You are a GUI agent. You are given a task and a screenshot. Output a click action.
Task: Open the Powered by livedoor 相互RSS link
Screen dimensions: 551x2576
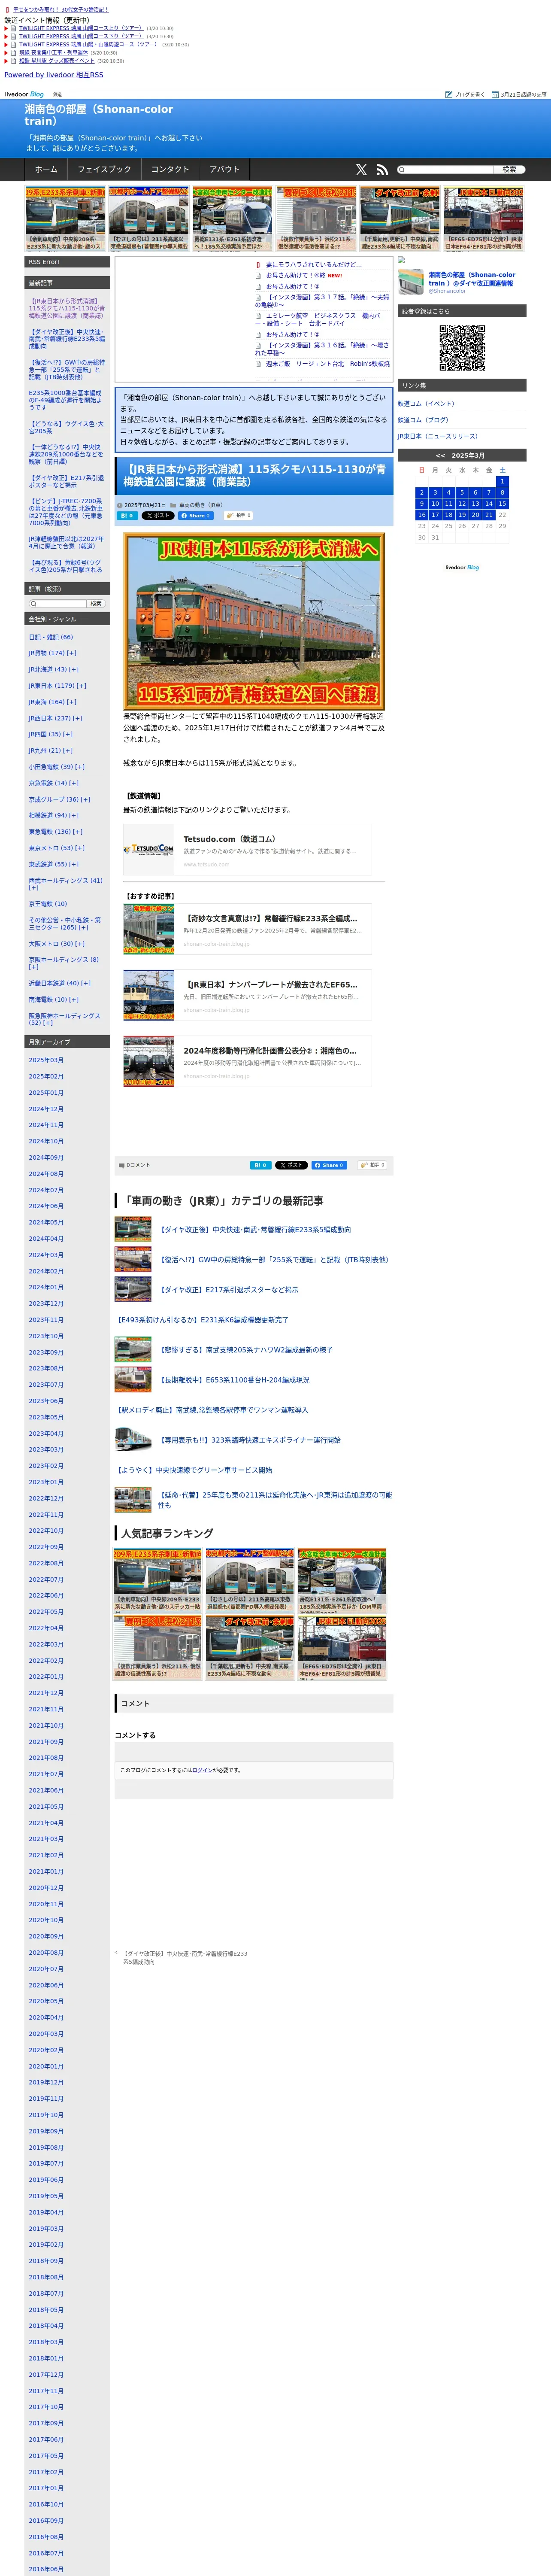click(54, 75)
